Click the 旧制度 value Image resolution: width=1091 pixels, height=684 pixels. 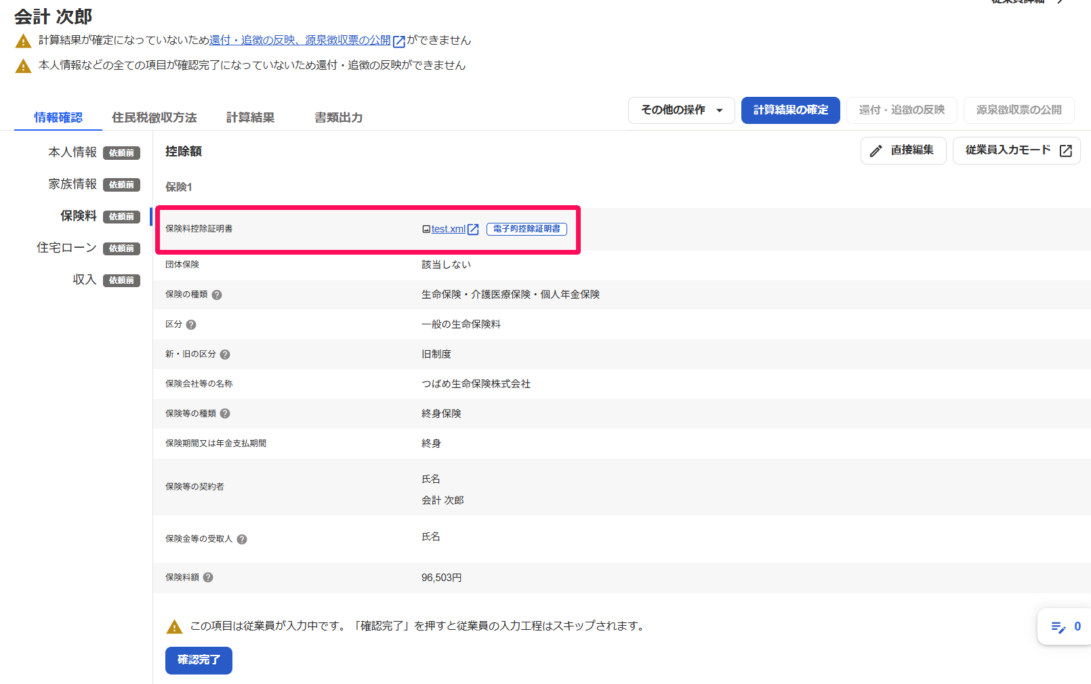pos(436,354)
